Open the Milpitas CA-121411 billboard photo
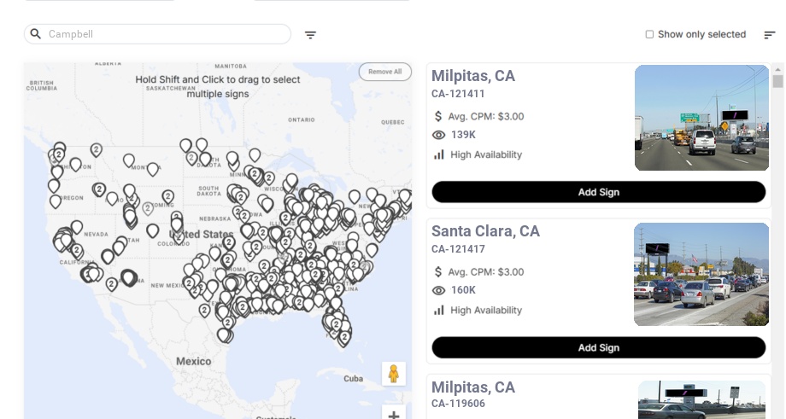 (701, 118)
